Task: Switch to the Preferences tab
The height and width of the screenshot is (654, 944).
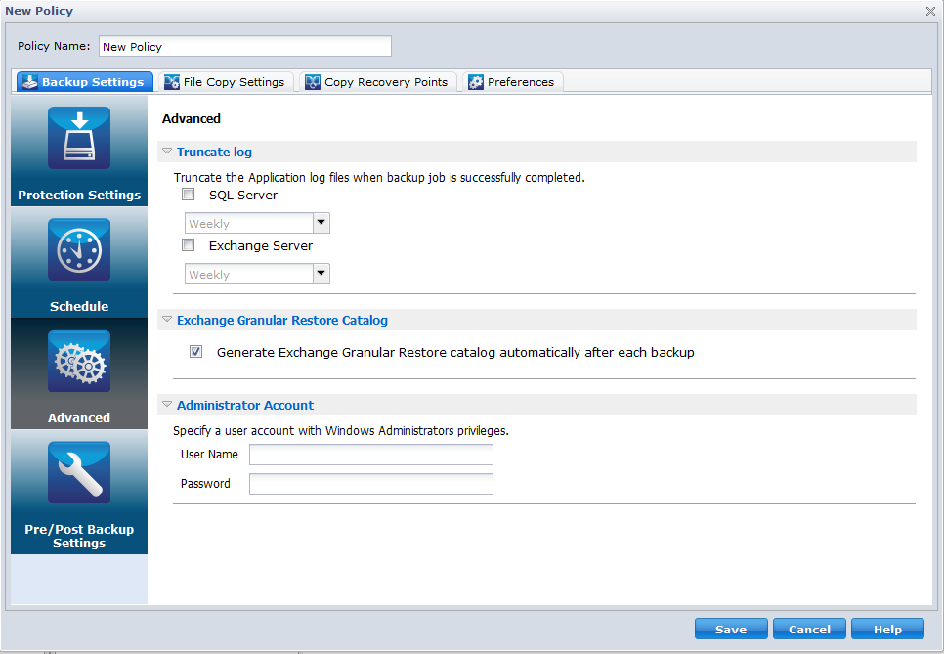Action: click(512, 82)
